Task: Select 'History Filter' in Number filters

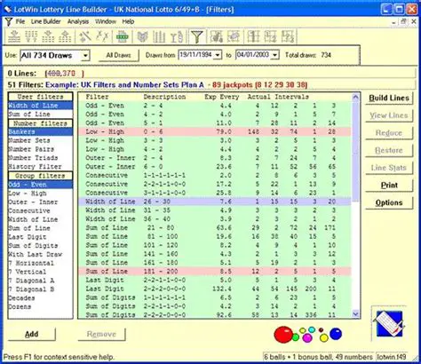Action: (40, 167)
